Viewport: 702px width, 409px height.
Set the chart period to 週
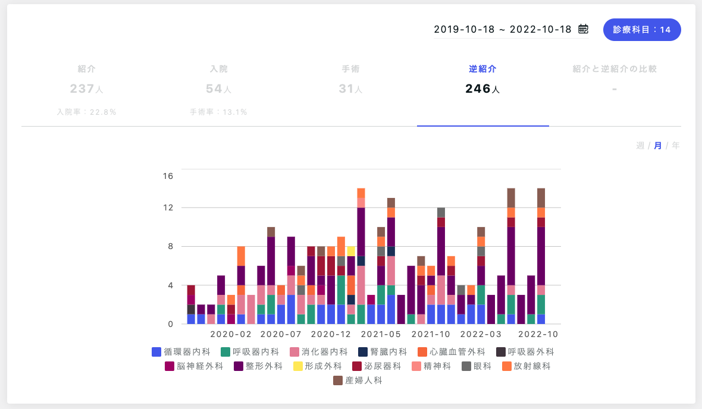click(640, 146)
